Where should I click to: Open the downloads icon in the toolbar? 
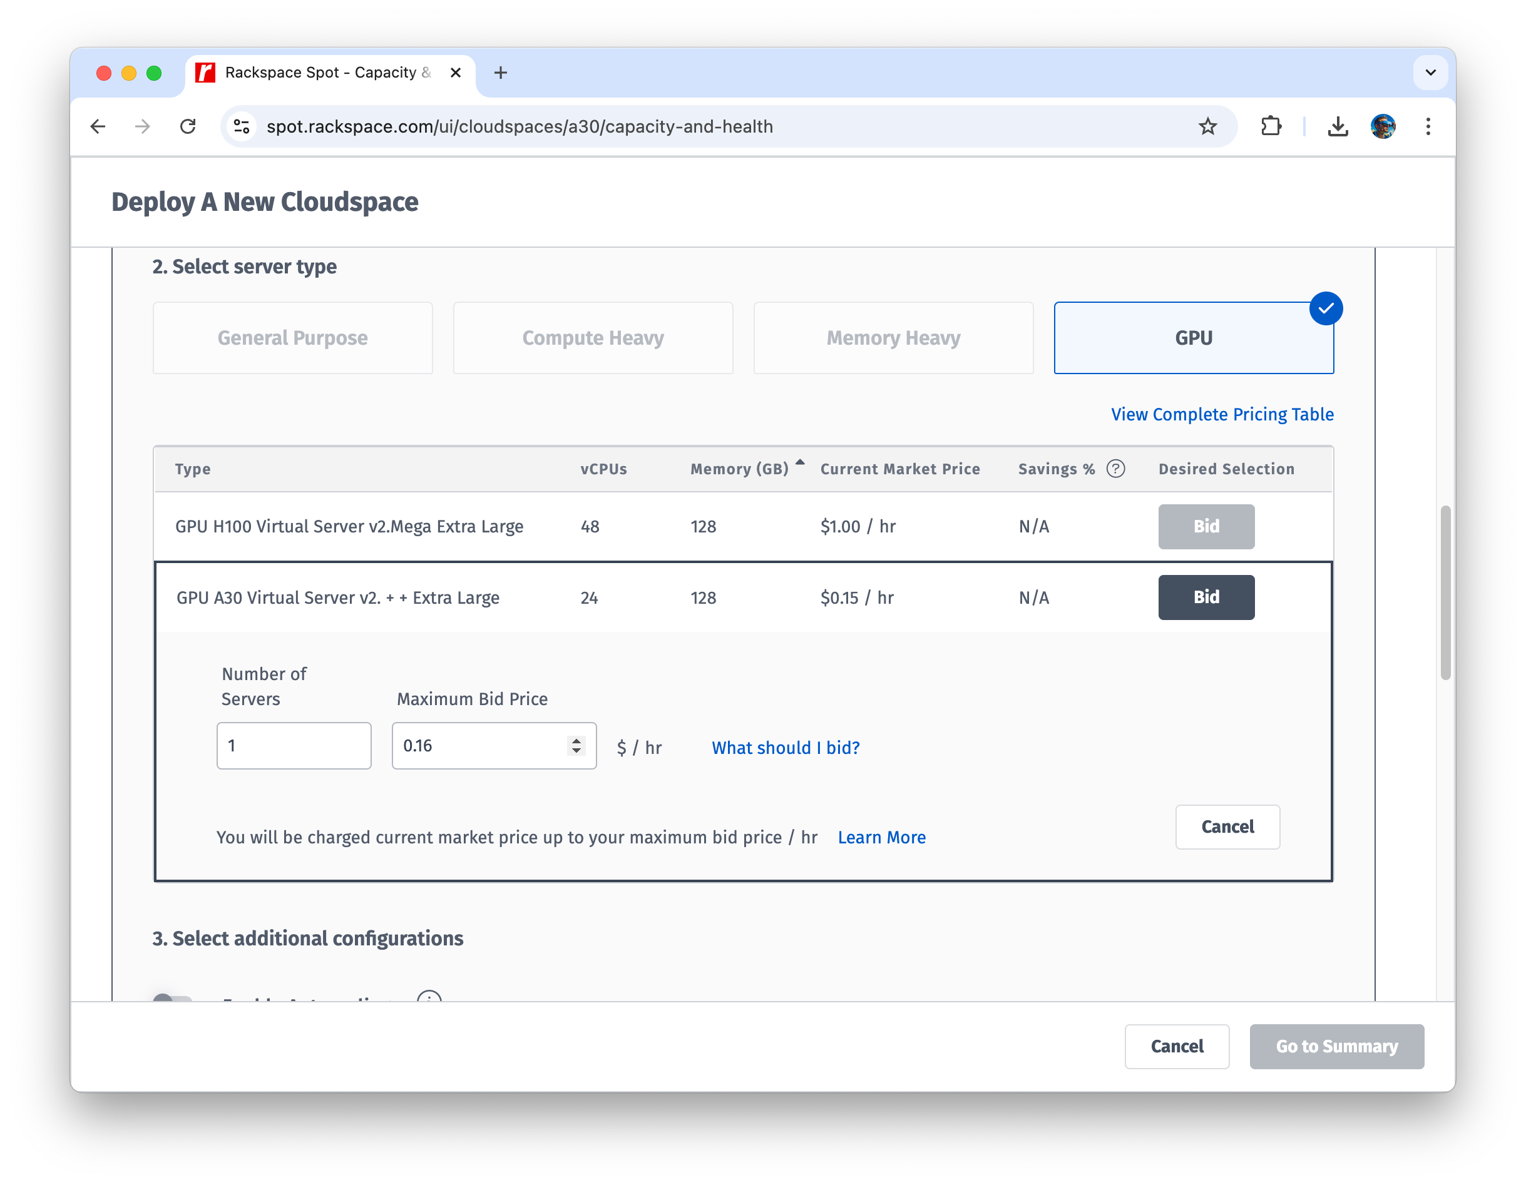(1338, 126)
